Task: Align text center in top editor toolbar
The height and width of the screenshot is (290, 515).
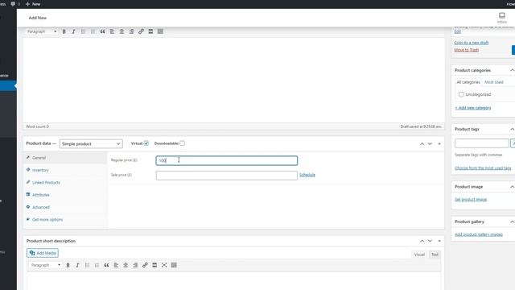Action: click(x=122, y=31)
